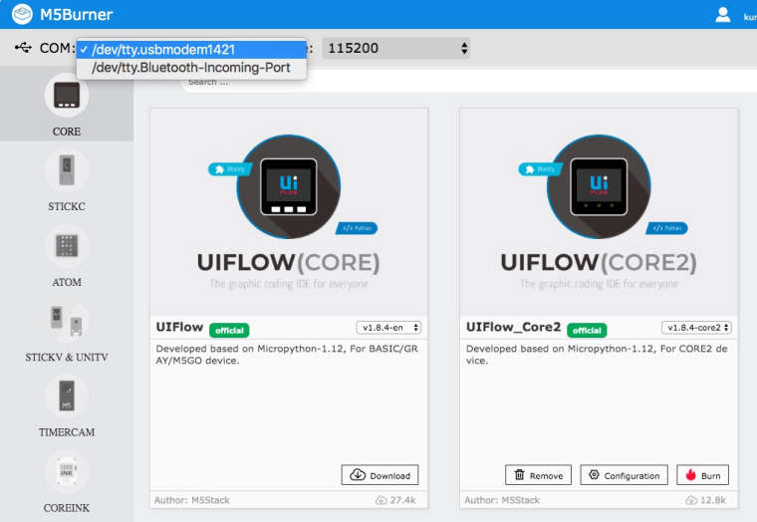The height and width of the screenshot is (522, 757).
Task: Click the COREINK label in the sidebar
Action: tap(67, 508)
